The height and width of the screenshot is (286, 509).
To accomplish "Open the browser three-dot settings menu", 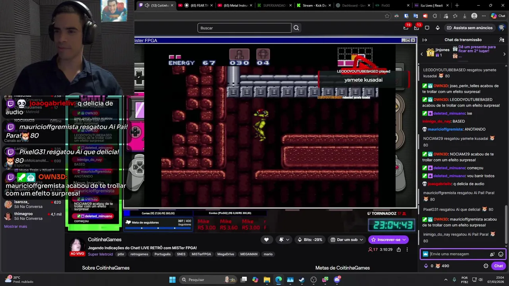I will pyautogui.click(x=484, y=16).
